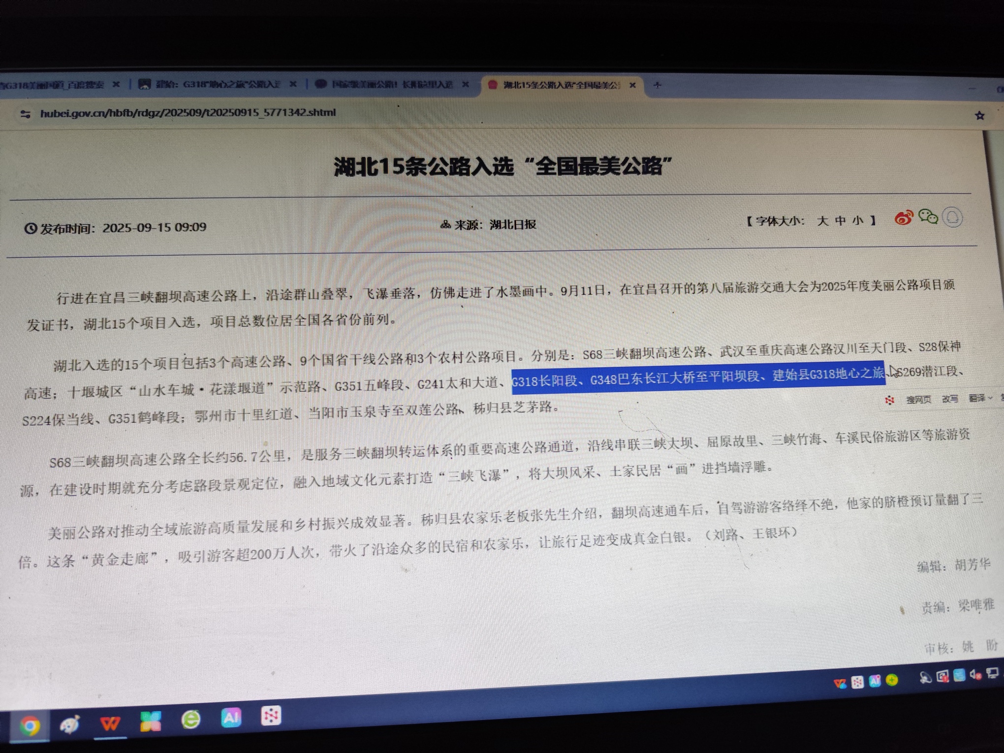
Task: Click the muted volume tray icon
Action: 975,674
